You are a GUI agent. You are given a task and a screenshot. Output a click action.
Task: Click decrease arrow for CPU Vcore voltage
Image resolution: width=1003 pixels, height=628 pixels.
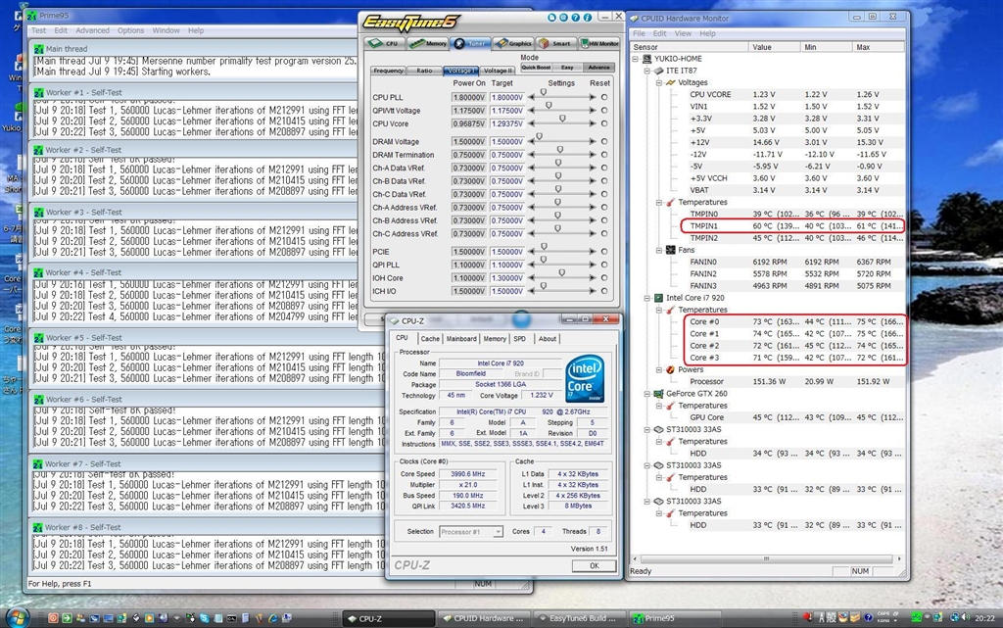532,123
